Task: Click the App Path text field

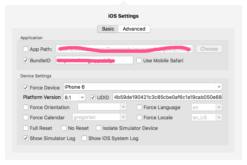Action: coord(125,49)
